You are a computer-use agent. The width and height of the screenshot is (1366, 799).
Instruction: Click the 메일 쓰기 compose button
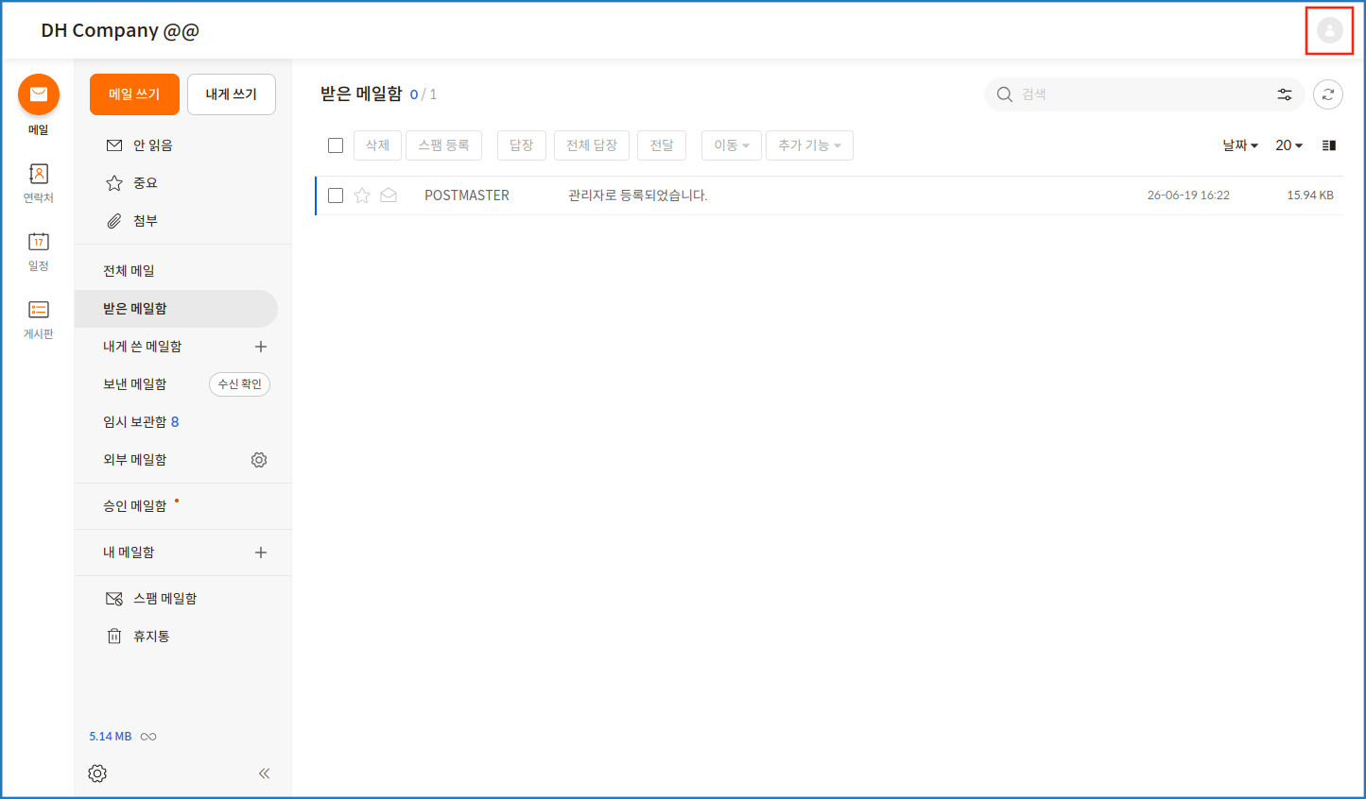click(134, 94)
